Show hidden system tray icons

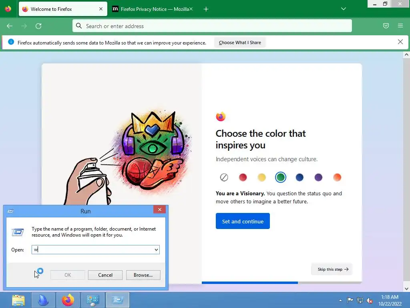click(x=340, y=300)
